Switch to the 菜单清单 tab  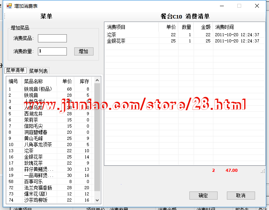point(15,70)
